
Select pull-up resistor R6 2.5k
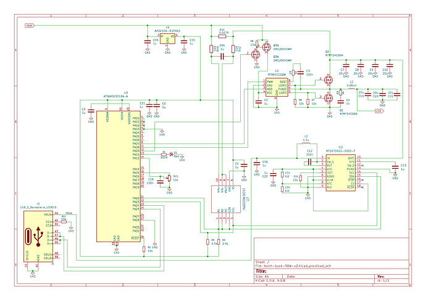219,241
